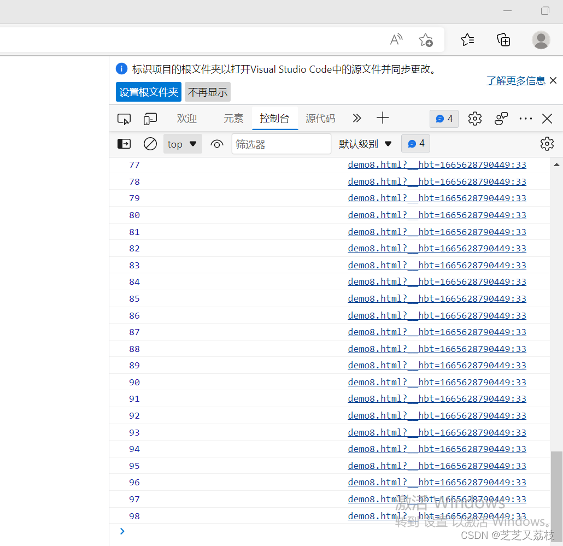Open DevTools settings gear in tab bar

point(474,119)
